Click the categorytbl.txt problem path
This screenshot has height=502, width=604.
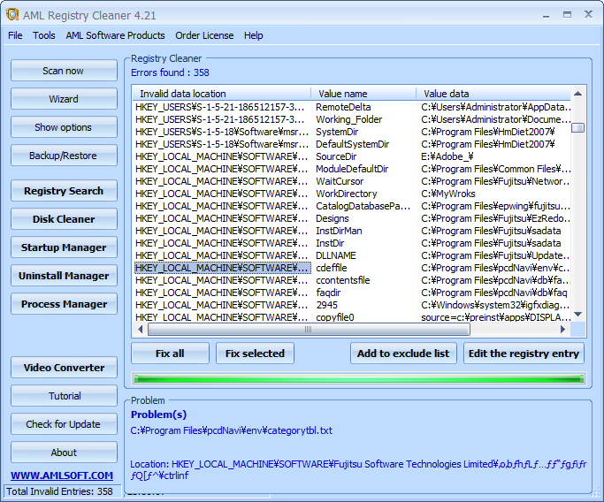pos(231,430)
